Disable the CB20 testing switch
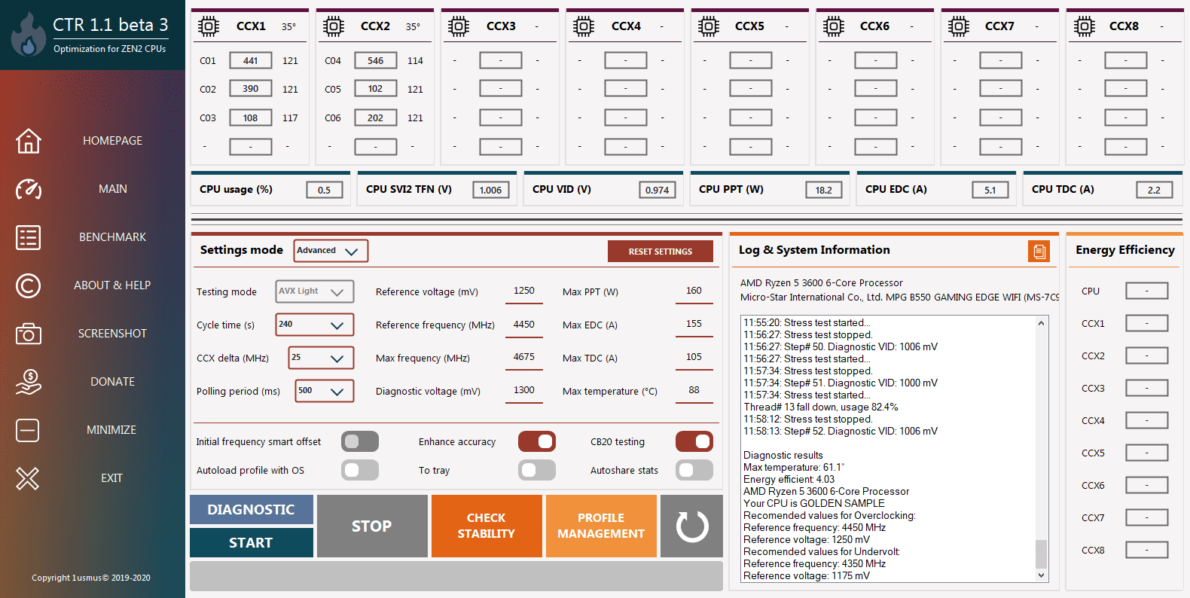This screenshot has width=1190, height=598. [x=694, y=441]
